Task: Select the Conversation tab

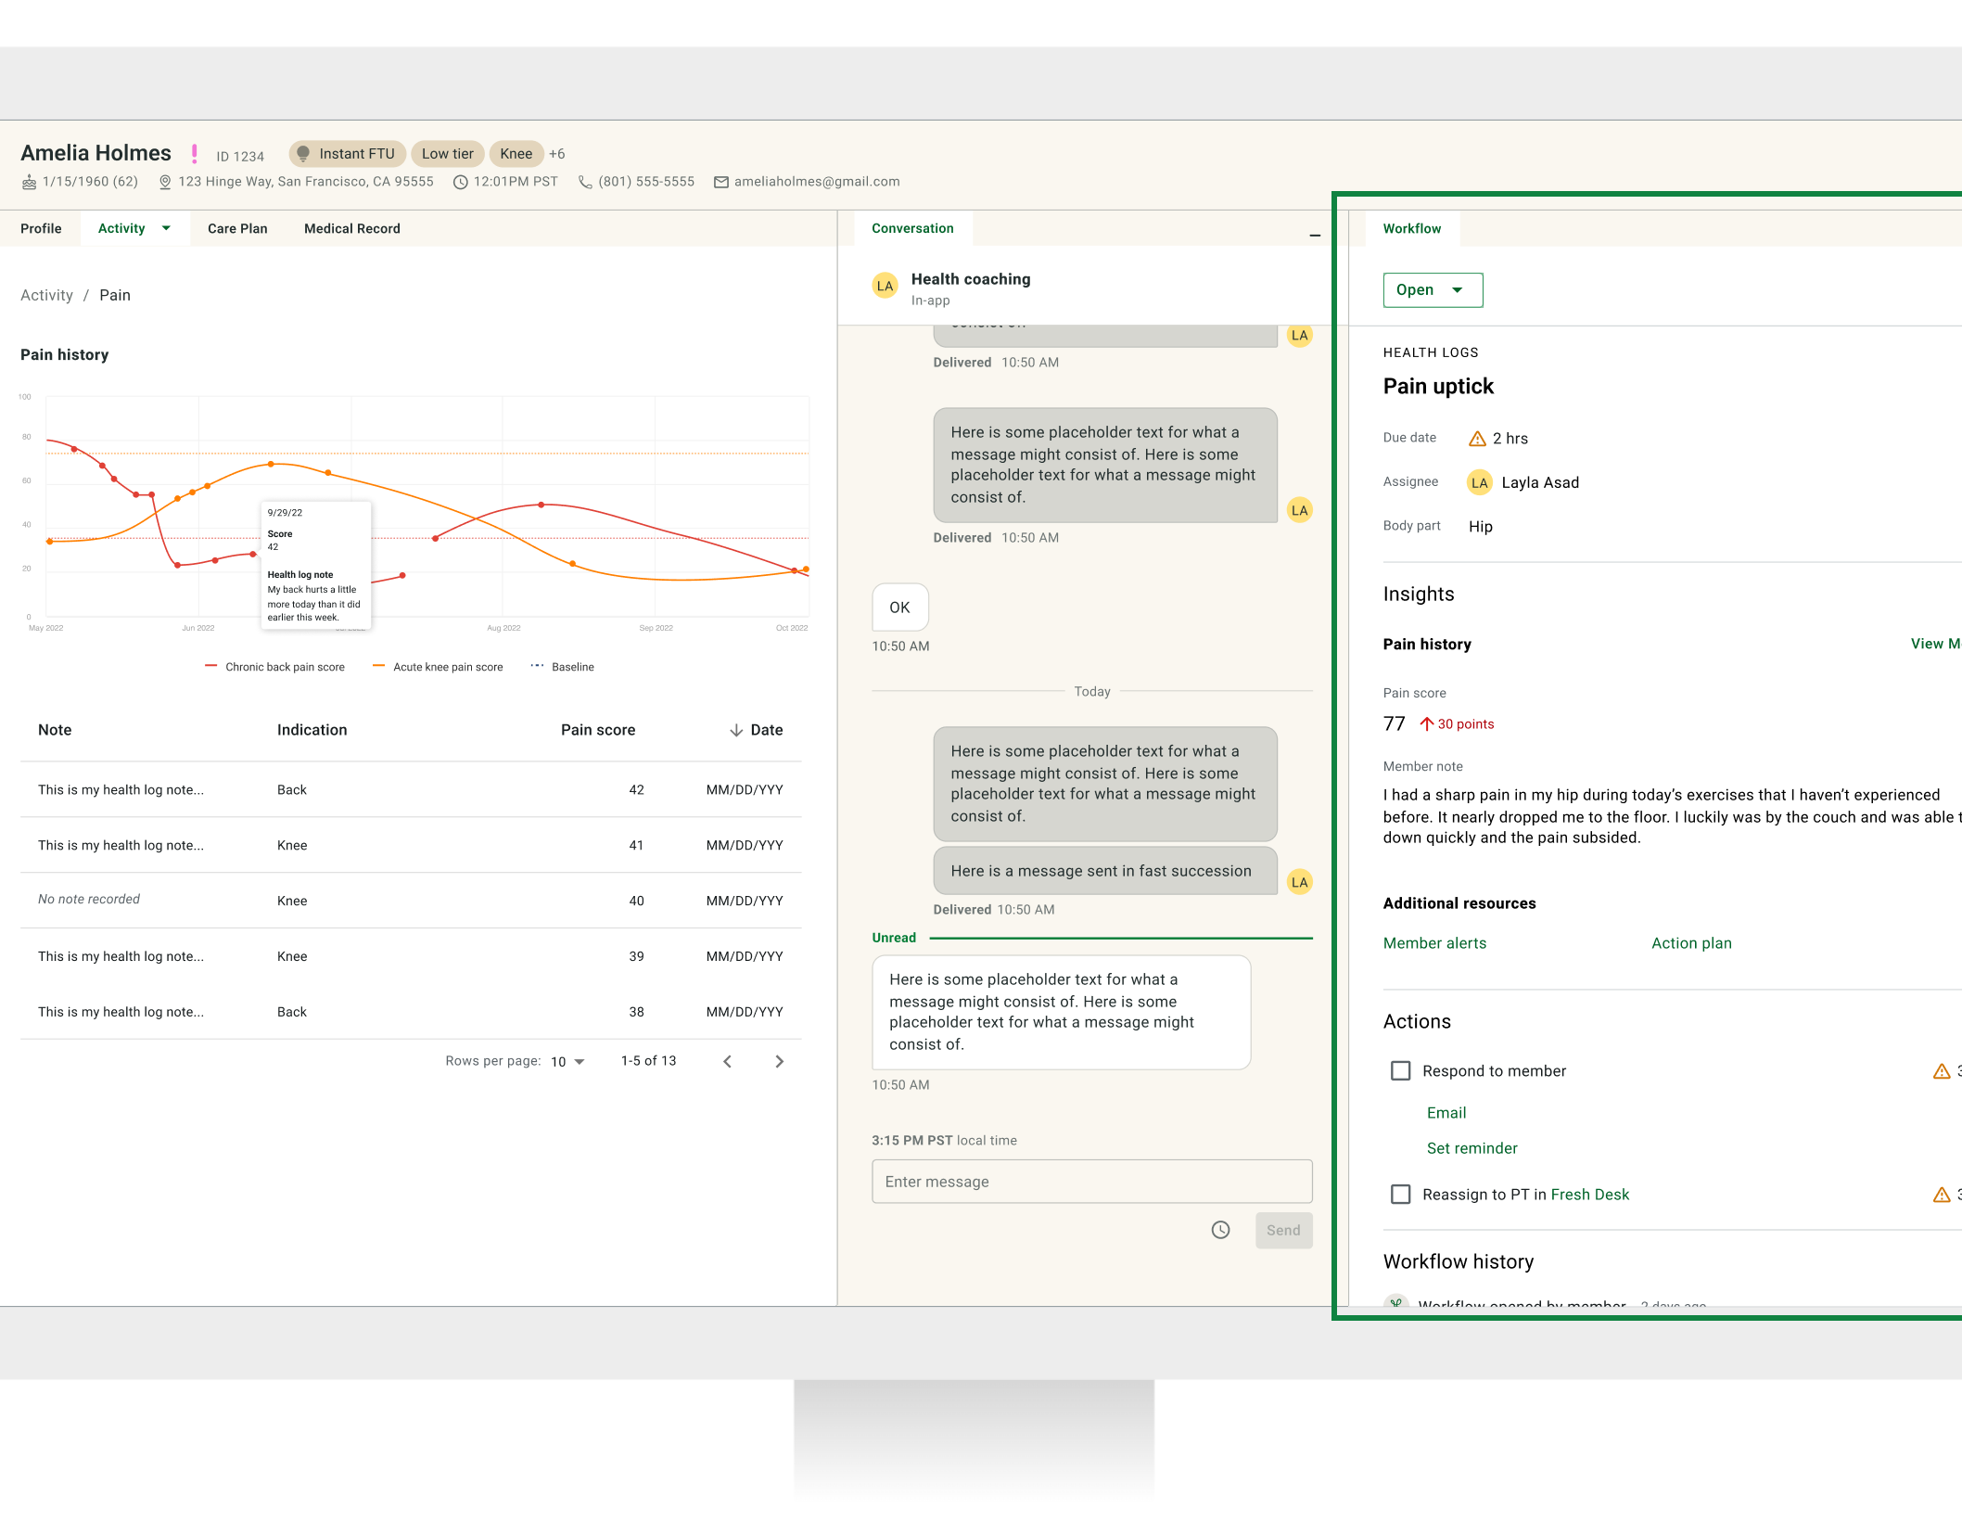Action: 912,228
